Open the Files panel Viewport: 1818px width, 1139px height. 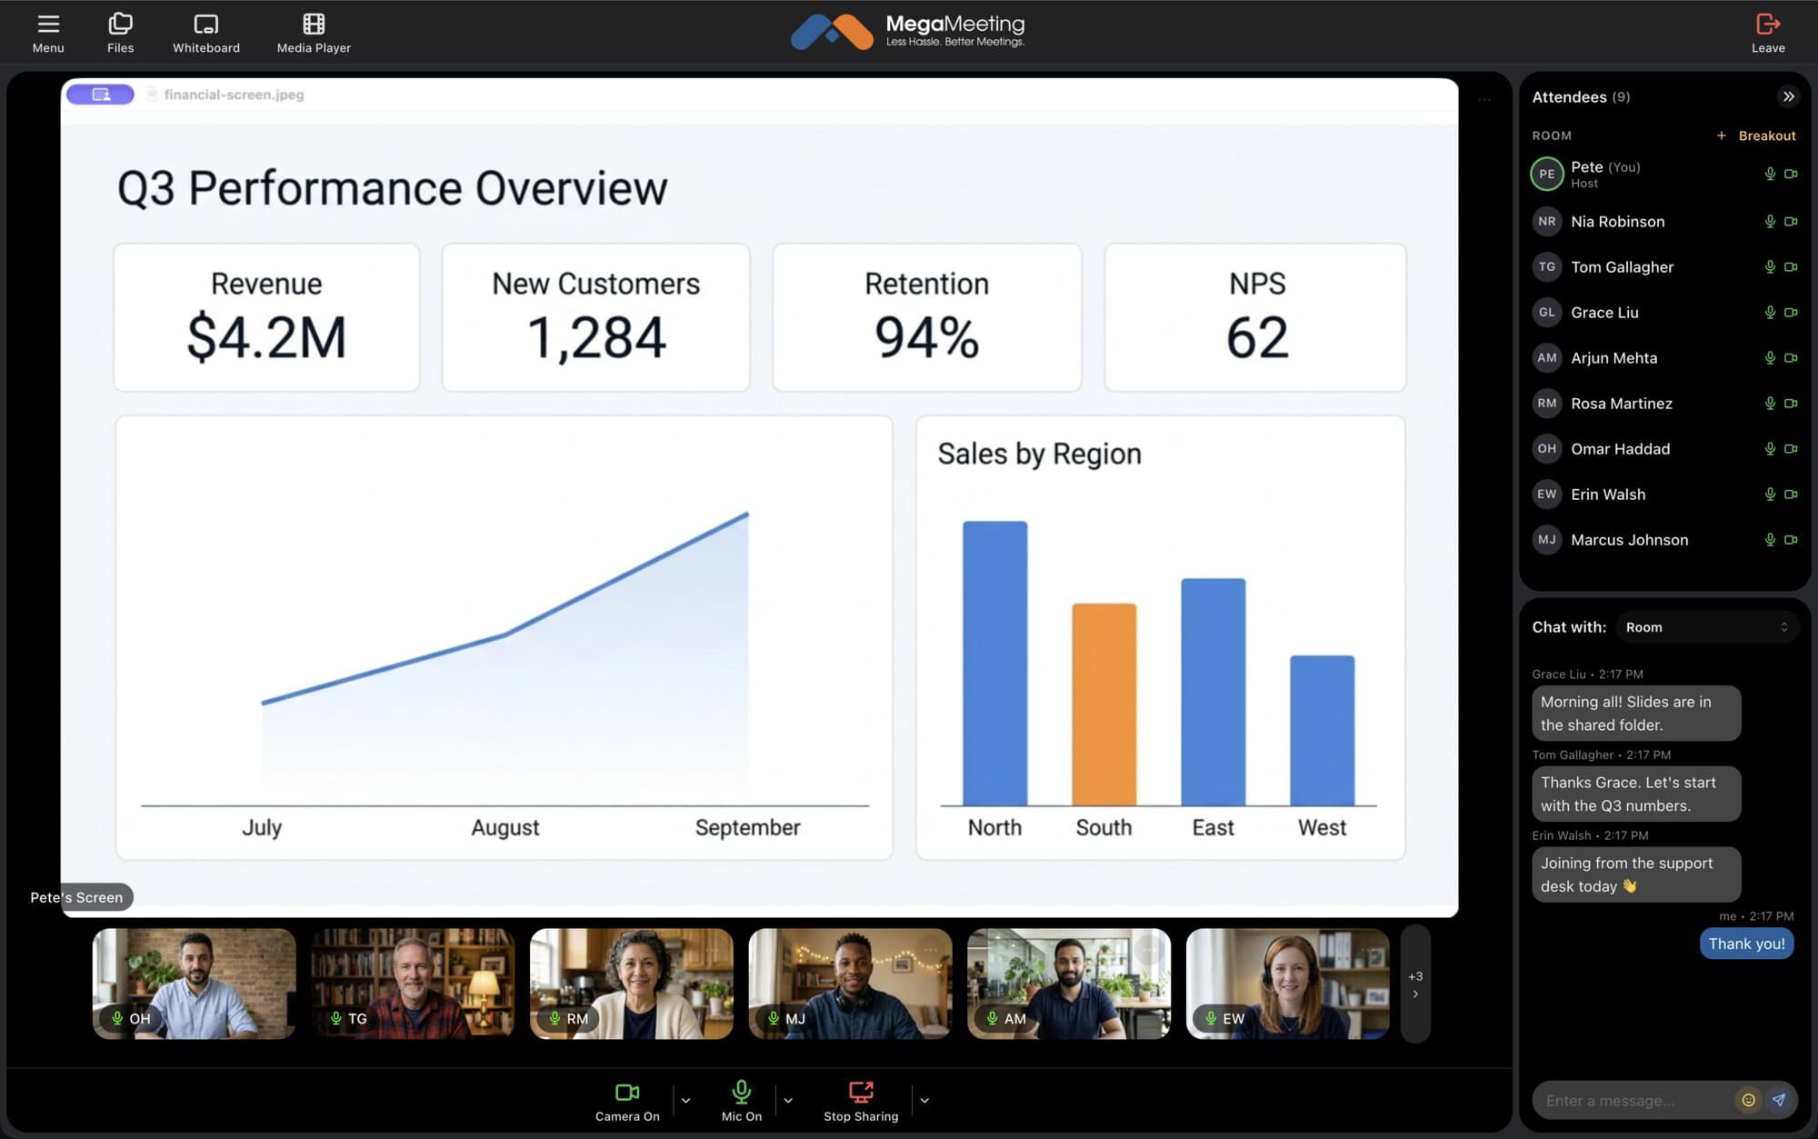point(120,33)
